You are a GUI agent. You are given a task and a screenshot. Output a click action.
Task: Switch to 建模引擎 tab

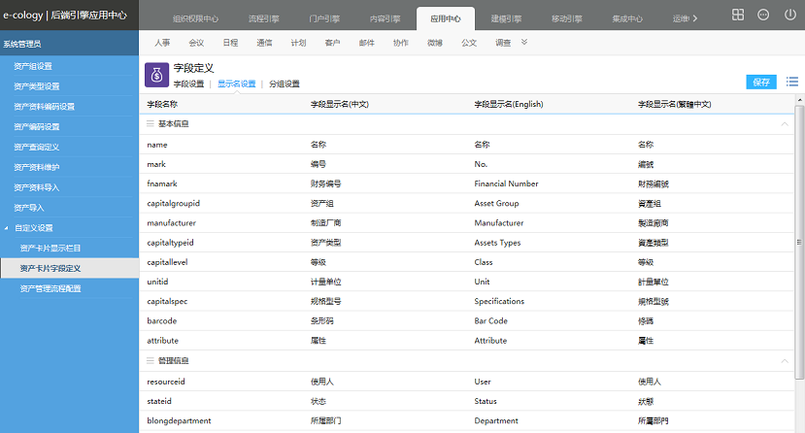pyautogui.click(x=506, y=19)
